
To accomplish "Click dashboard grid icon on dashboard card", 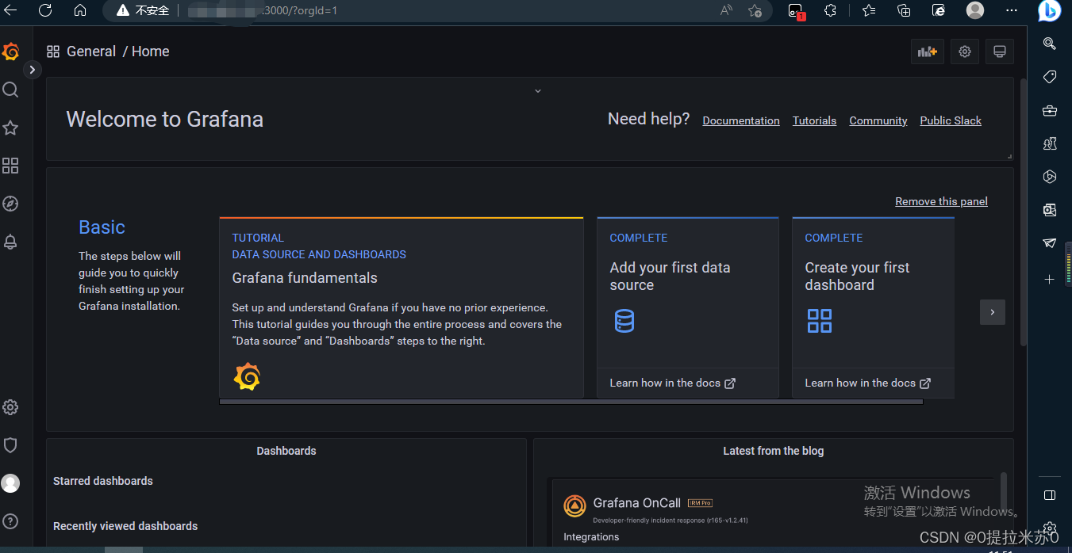I will pos(819,321).
